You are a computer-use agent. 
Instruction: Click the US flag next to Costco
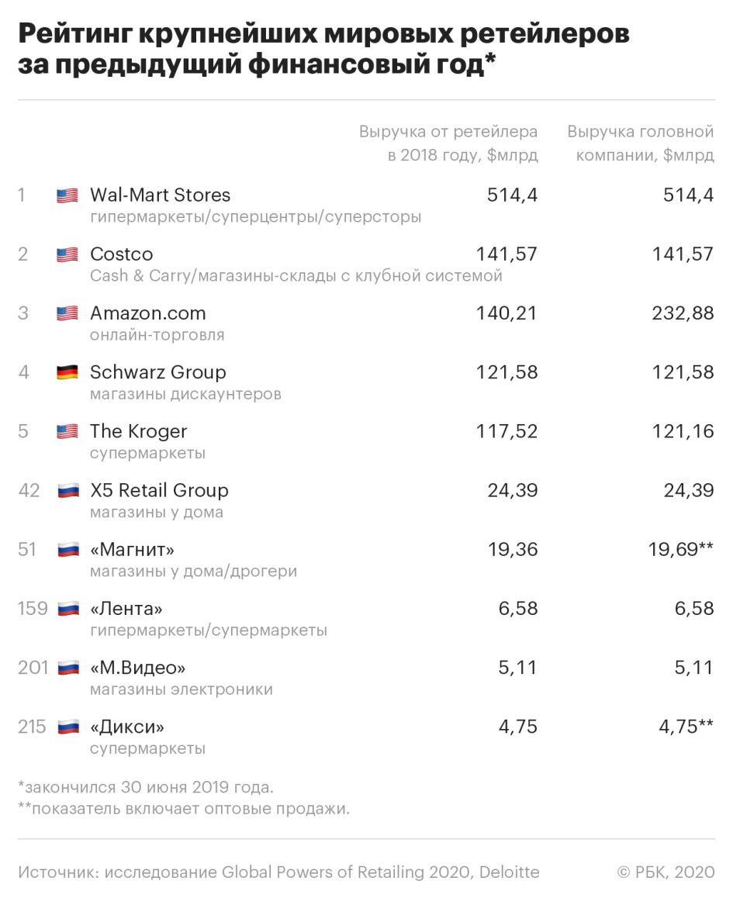click(67, 254)
